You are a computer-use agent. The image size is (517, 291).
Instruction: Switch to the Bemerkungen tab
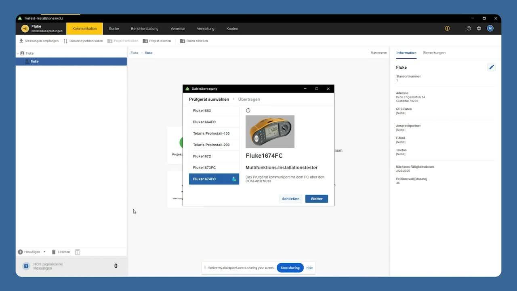(434, 53)
